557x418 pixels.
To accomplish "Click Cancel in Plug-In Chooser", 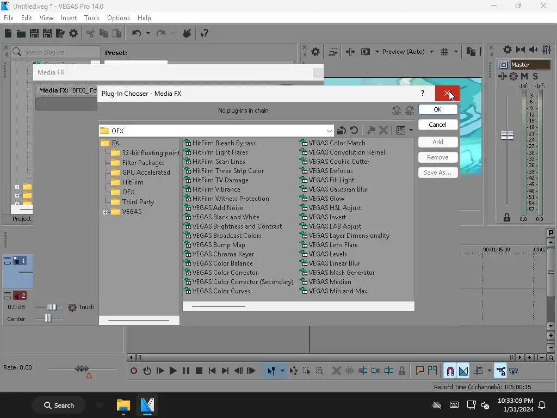I will (x=438, y=125).
